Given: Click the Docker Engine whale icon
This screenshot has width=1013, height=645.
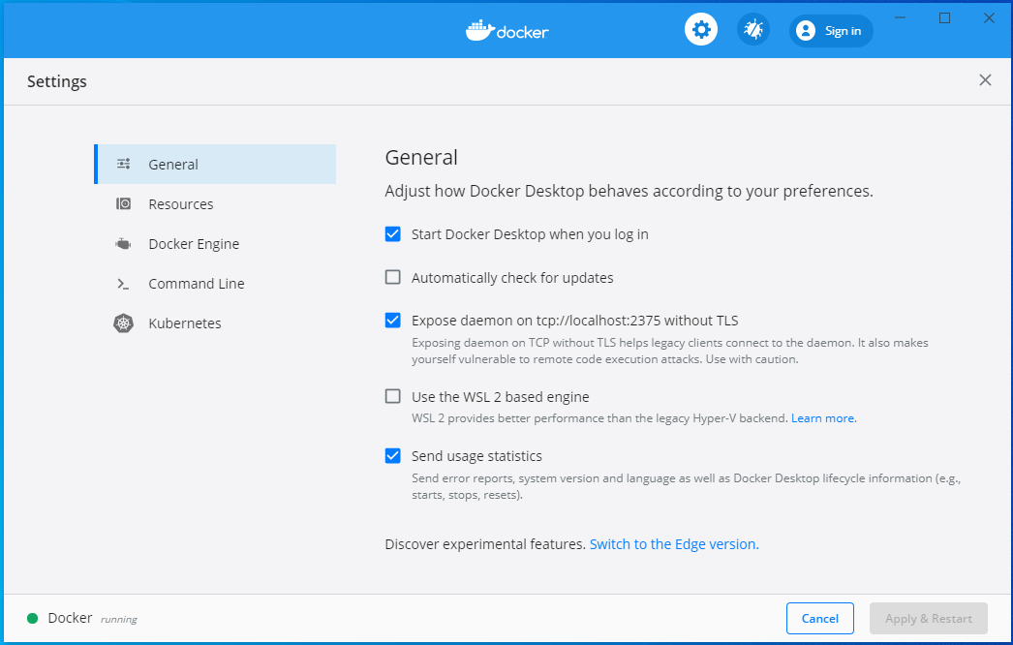Looking at the screenshot, I should point(123,243).
